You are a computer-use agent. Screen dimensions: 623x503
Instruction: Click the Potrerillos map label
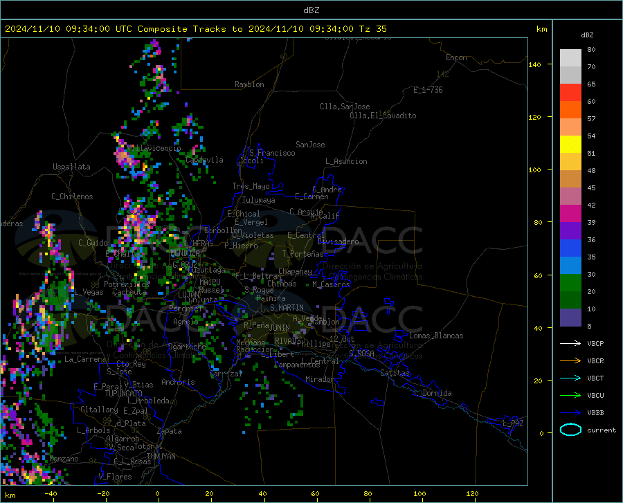click(127, 284)
